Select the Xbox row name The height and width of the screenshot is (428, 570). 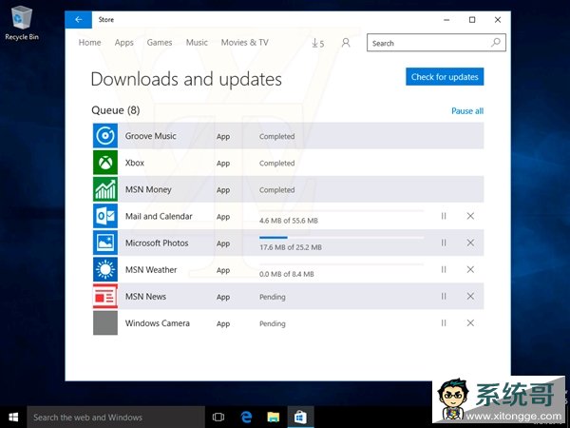click(135, 163)
